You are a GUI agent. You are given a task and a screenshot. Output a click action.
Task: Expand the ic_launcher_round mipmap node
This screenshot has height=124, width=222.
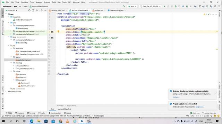14,69
